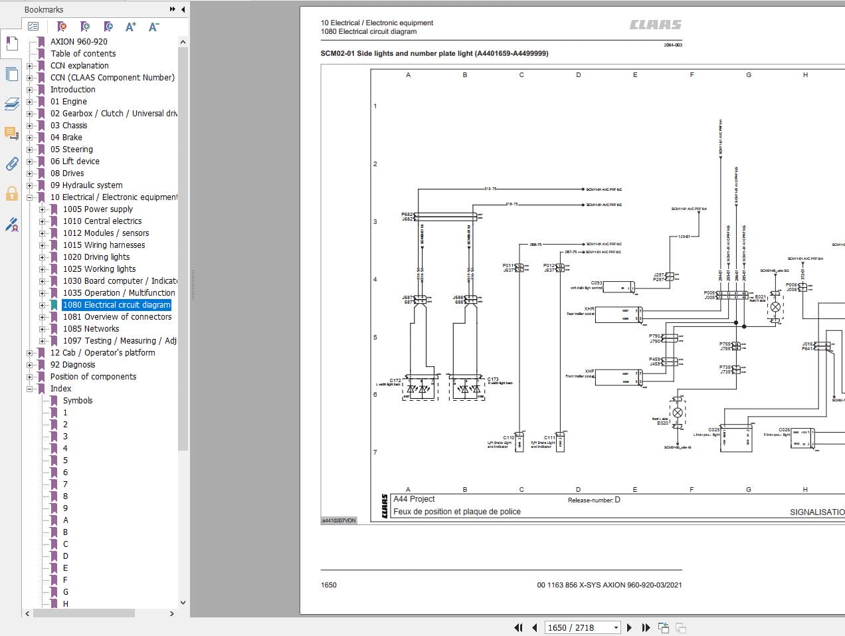Open the 1015 Wiring harnesses bookmark
This screenshot has width=845, height=636.
point(104,245)
